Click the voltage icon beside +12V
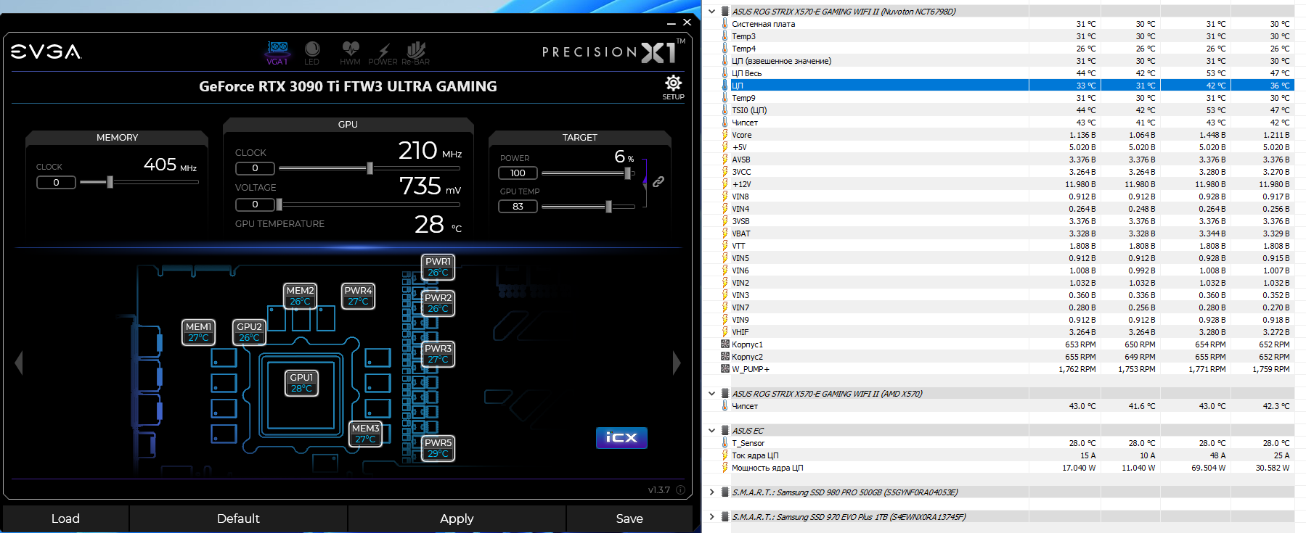The width and height of the screenshot is (1306, 533). pos(725,184)
